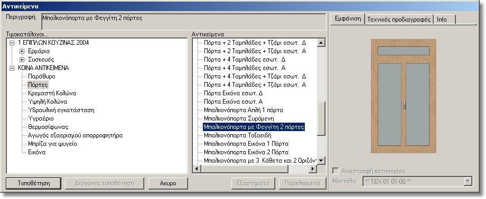
Task: Select Υδραυλική εγκατάσταση in the tree
Action: click(x=61, y=110)
